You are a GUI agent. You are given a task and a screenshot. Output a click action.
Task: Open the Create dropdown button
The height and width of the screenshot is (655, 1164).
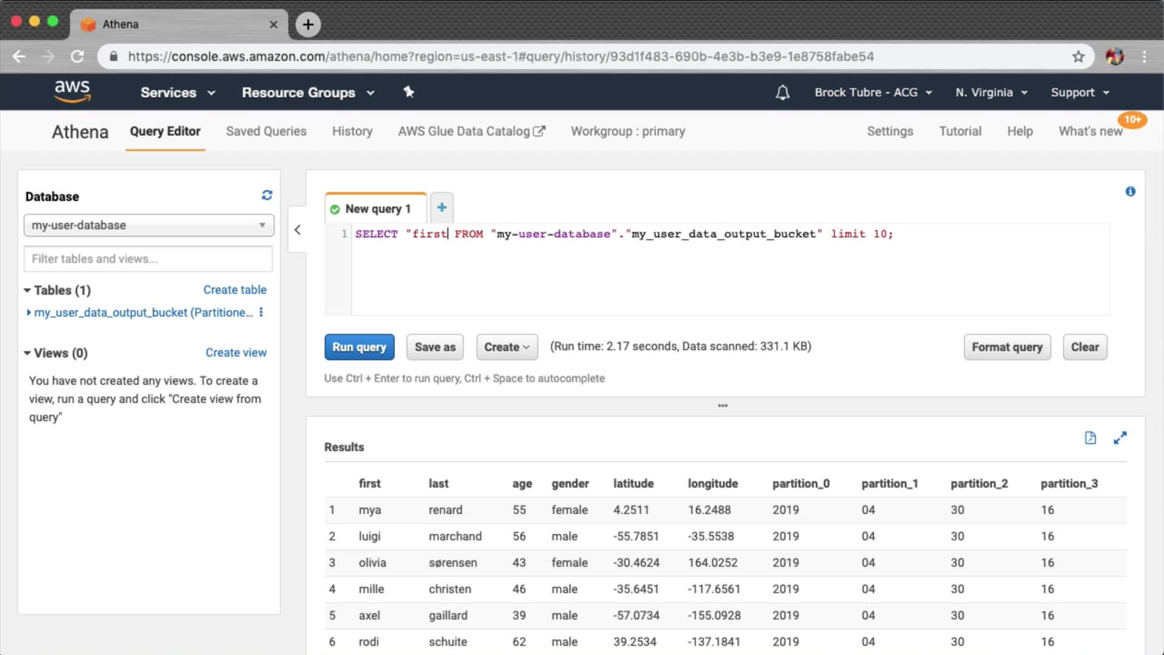tap(507, 347)
